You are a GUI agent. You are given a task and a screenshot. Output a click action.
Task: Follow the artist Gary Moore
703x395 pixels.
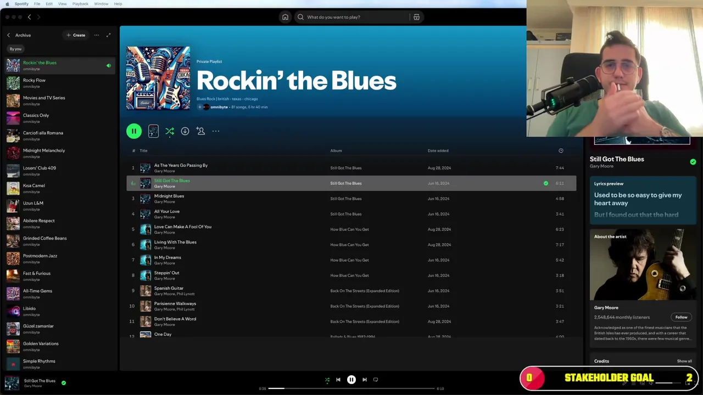[681, 317]
